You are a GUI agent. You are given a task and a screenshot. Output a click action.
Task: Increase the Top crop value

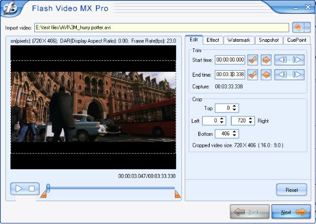tap(234, 106)
